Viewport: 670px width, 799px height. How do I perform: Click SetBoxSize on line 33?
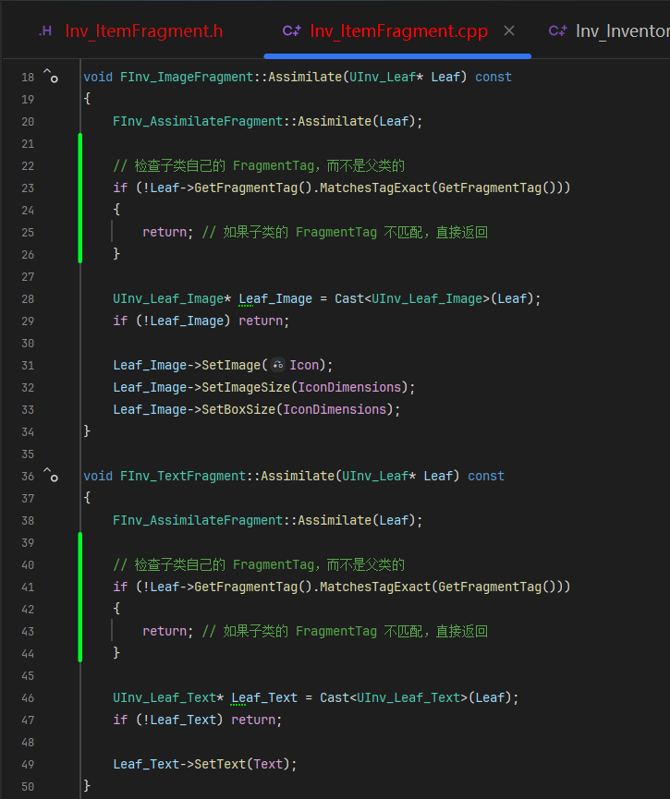(238, 410)
